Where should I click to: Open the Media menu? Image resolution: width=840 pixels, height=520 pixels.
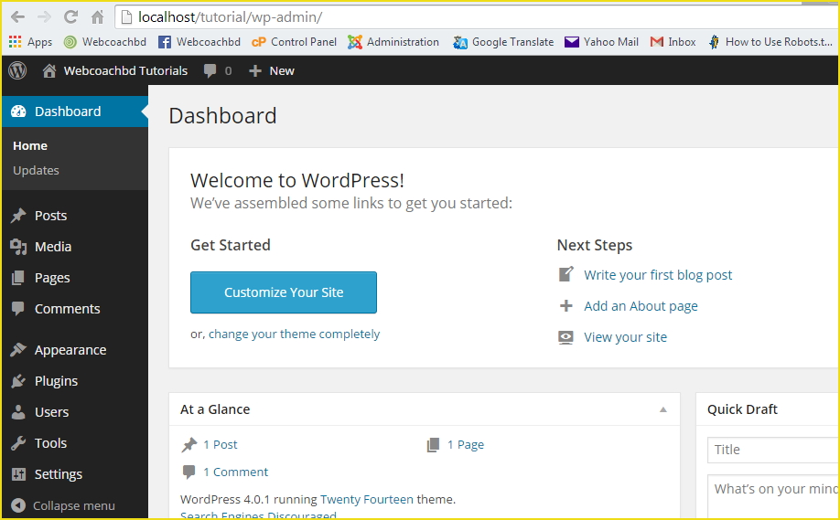(53, 247)
